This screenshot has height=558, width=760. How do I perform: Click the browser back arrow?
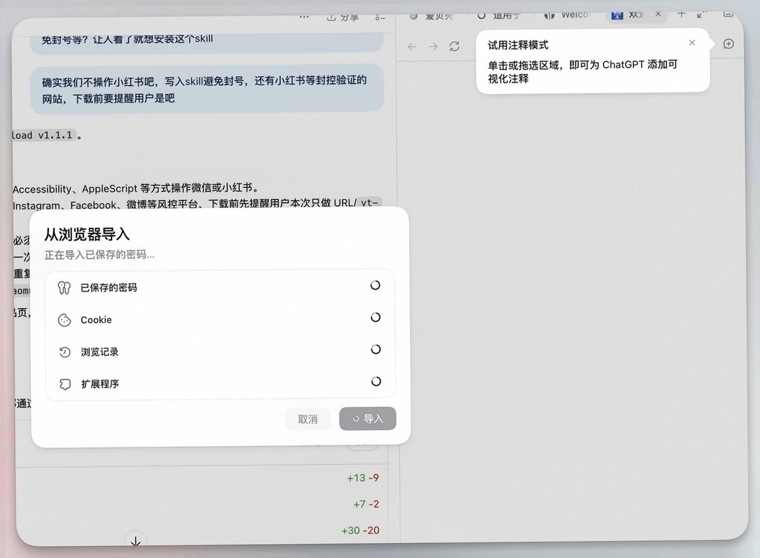(412, 46)
